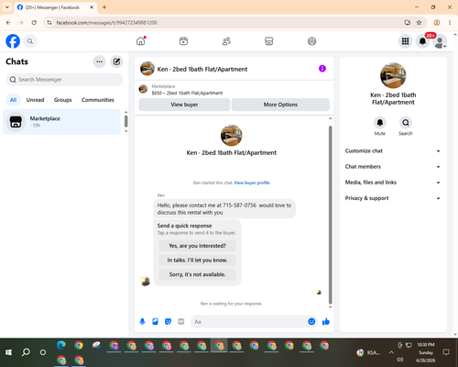Viewport: 458px width, 367px height.
Task: Attach a file with the photo icon
Action: 155,321
